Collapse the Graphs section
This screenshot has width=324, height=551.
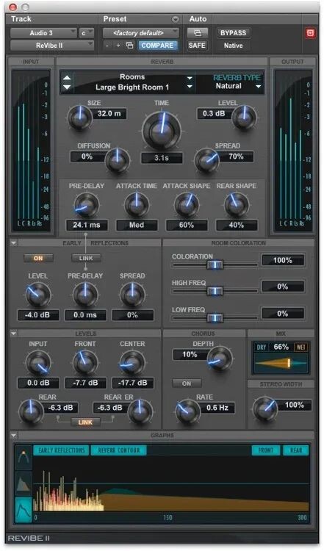tap(13, 436)
